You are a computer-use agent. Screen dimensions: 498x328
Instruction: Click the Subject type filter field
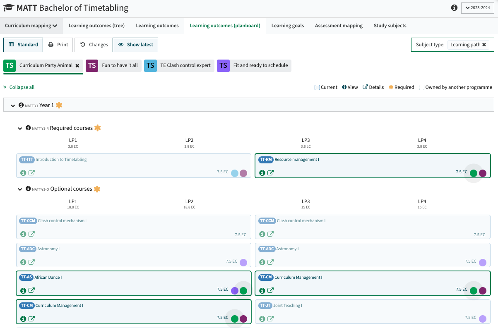pyautogui.click(x=452, y=45)
